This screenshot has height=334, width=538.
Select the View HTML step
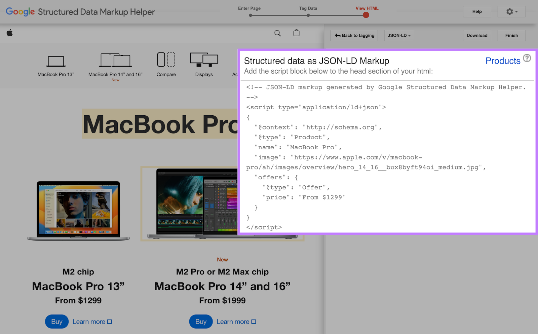click(x=367, y=8)
